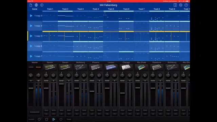Open IFX for the Gladstone channel

click(x=160, y=114)
